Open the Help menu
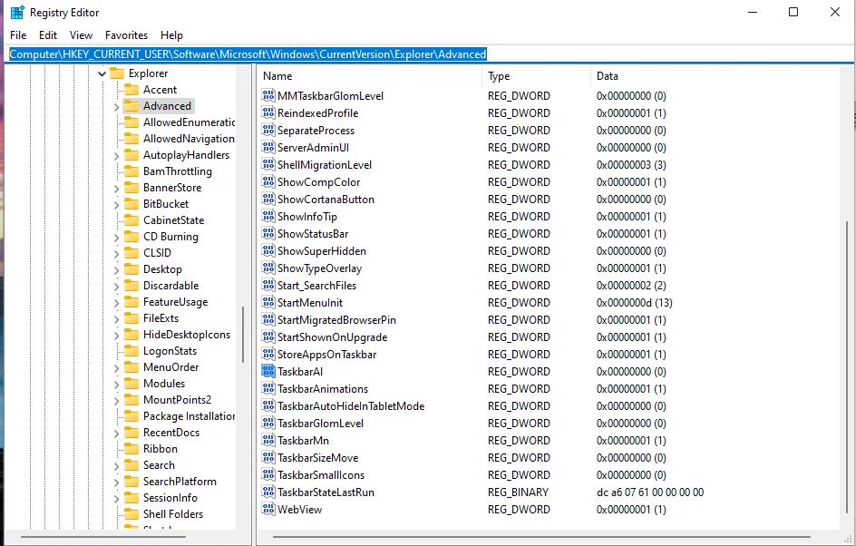This screenshot has height=546, width=856. coord(171,35)
